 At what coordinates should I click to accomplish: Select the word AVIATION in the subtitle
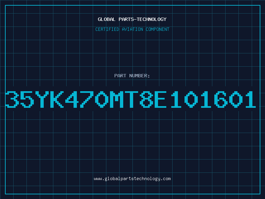point(132,29)
